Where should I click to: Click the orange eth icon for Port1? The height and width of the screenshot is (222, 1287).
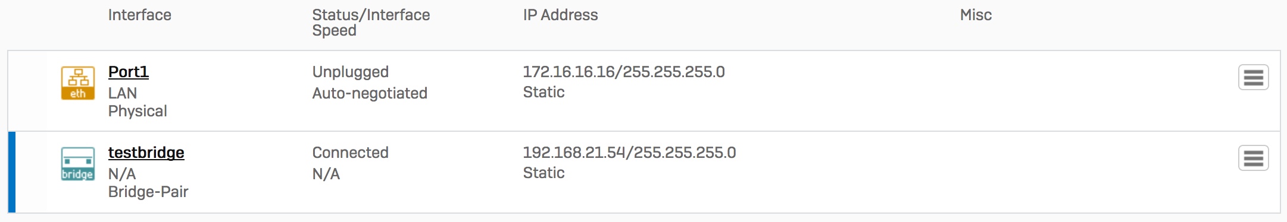point(78,83)
